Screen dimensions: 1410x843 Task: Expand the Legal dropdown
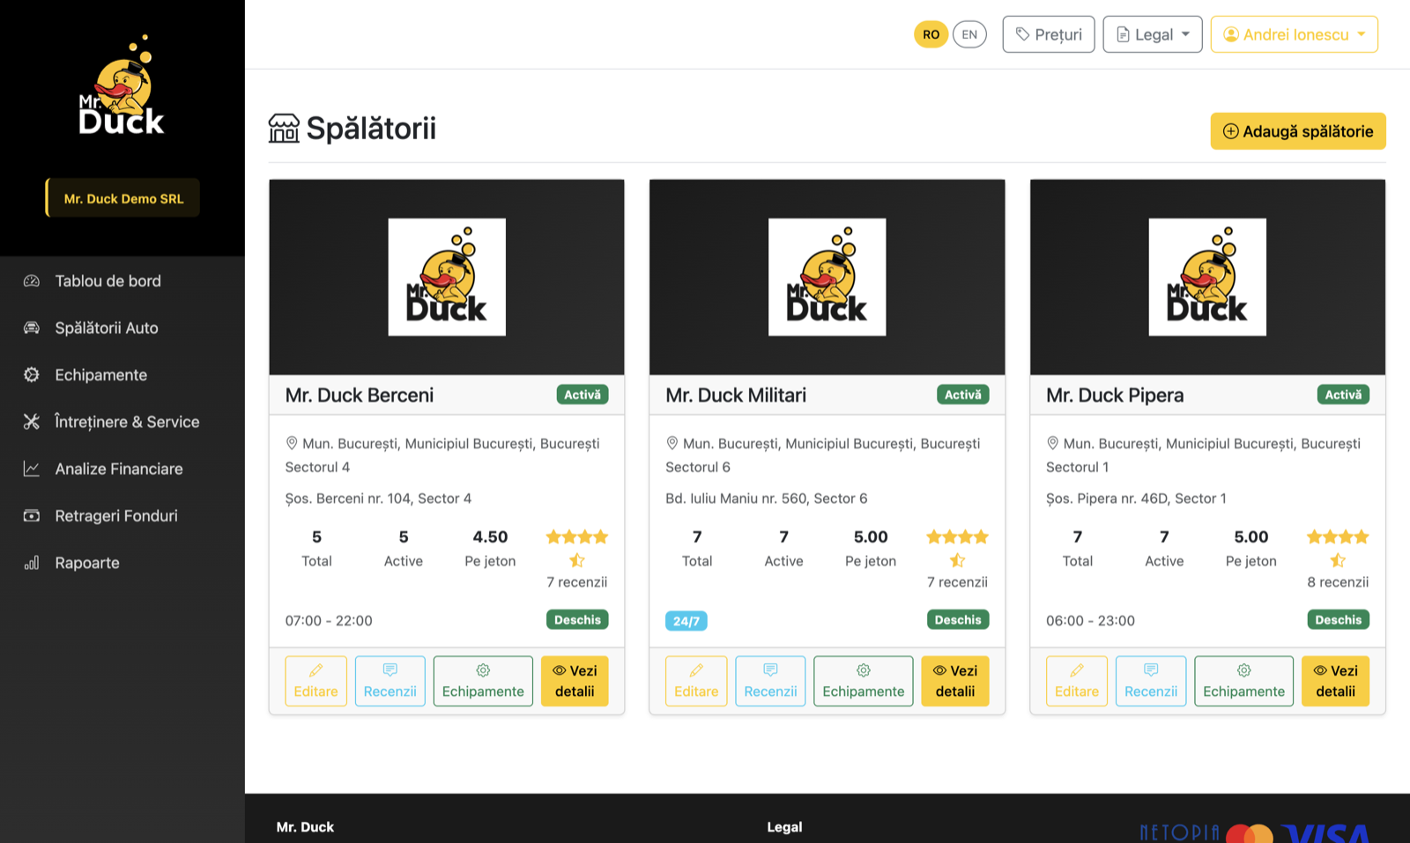1153,34
